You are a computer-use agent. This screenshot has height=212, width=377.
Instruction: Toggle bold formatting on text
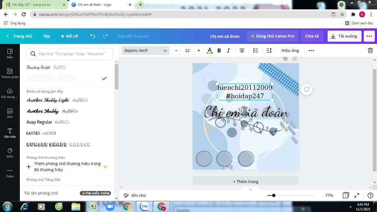[x=219, y=50]
